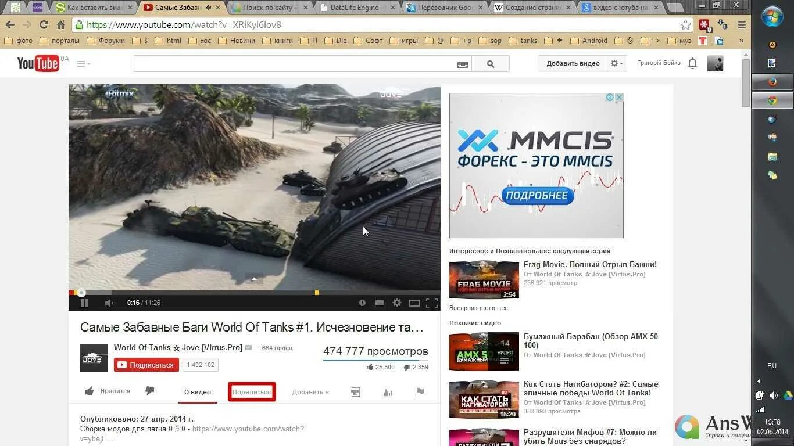
Task: Toggle subtitles in the player
Action: [380, 303]
